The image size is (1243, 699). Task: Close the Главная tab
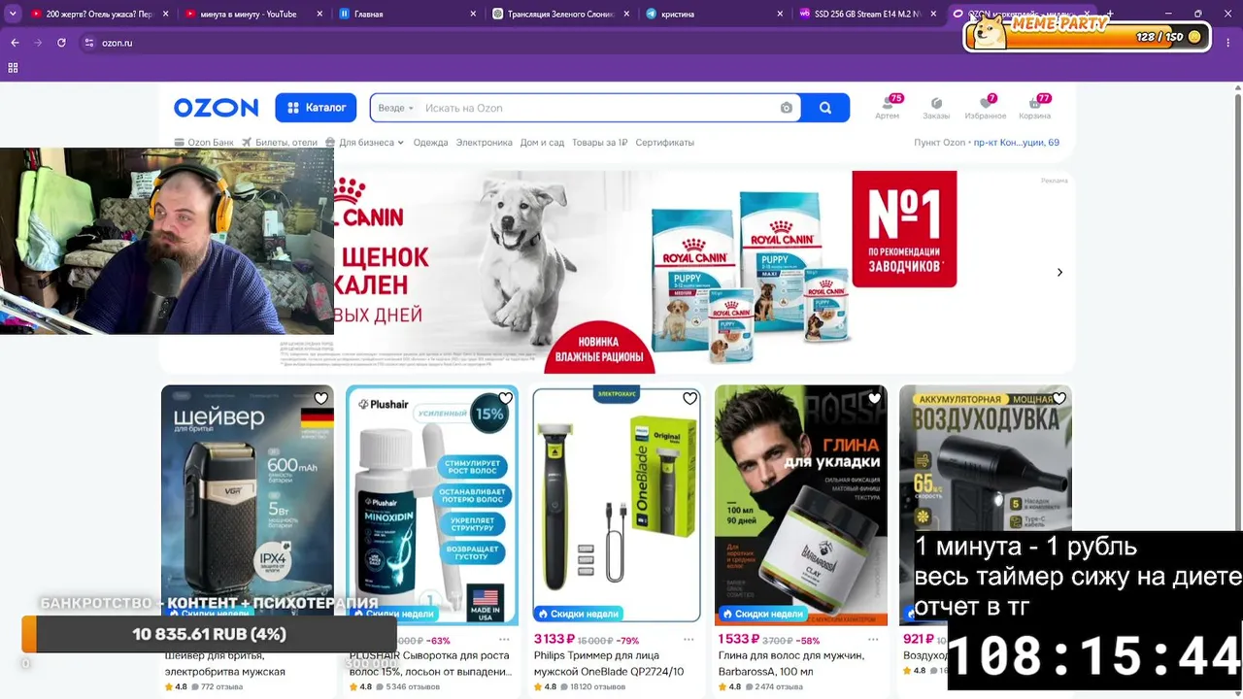click(x=473, y=14)
